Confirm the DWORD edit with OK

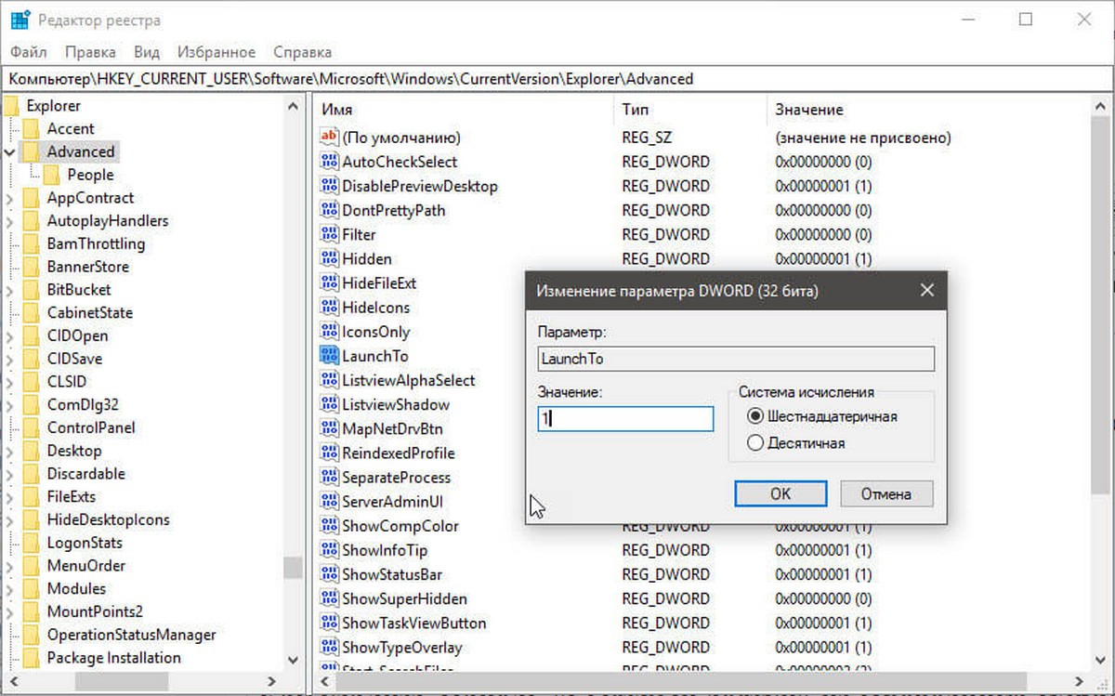coord(780,493)
